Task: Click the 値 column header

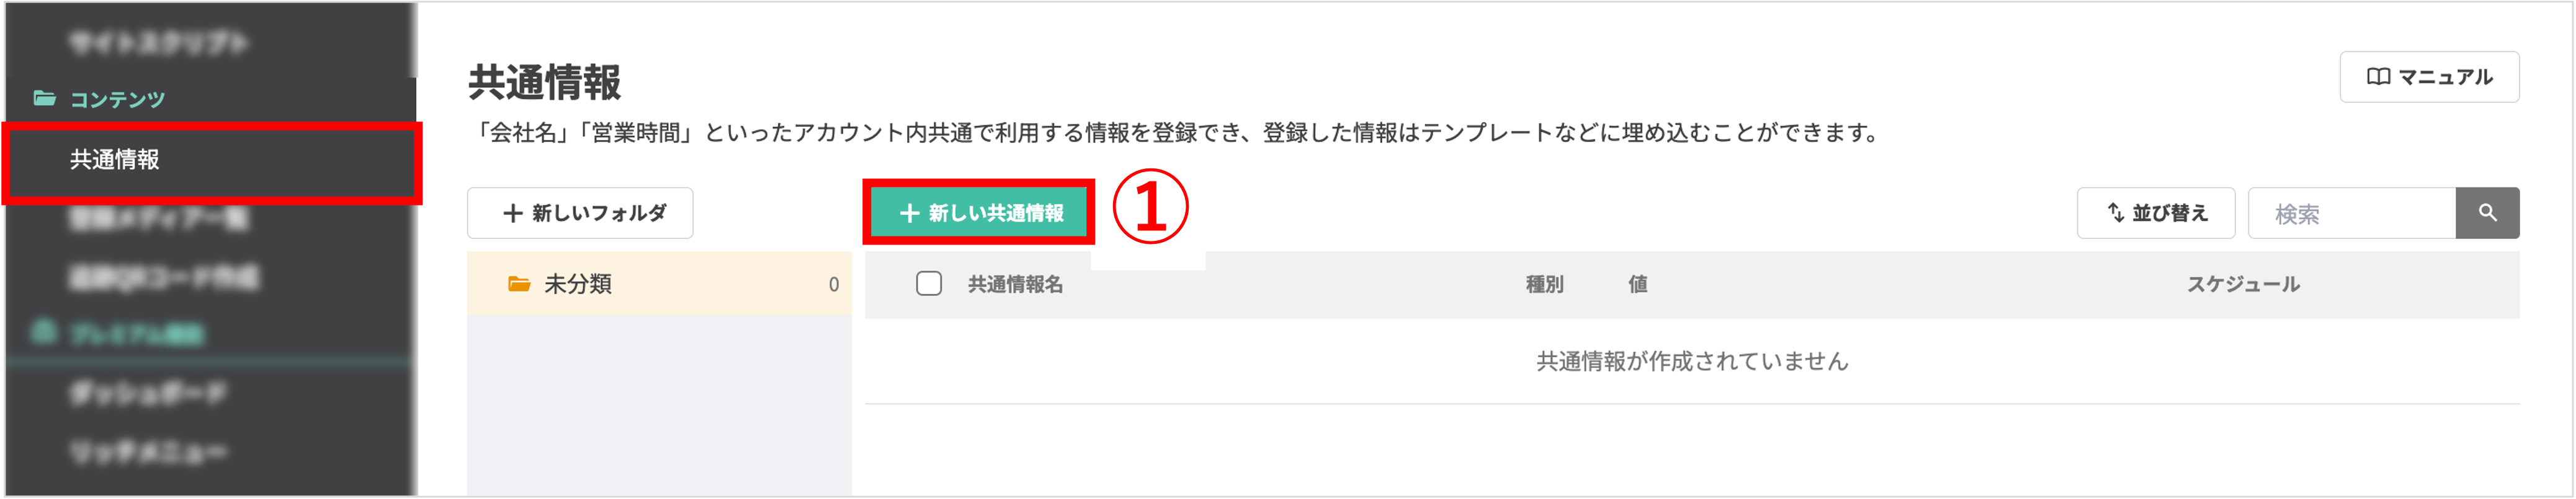Action: [1637, 284]
